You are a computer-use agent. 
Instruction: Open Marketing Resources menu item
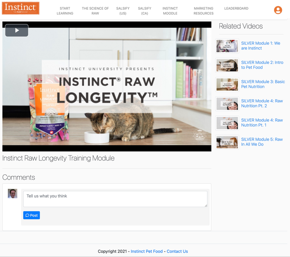tap(203, 11)
